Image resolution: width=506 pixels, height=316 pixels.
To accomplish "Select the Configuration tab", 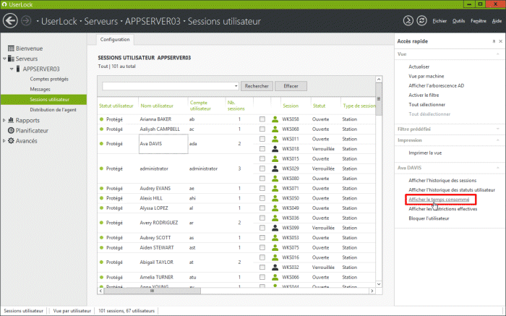I will (x=115, y=39).
